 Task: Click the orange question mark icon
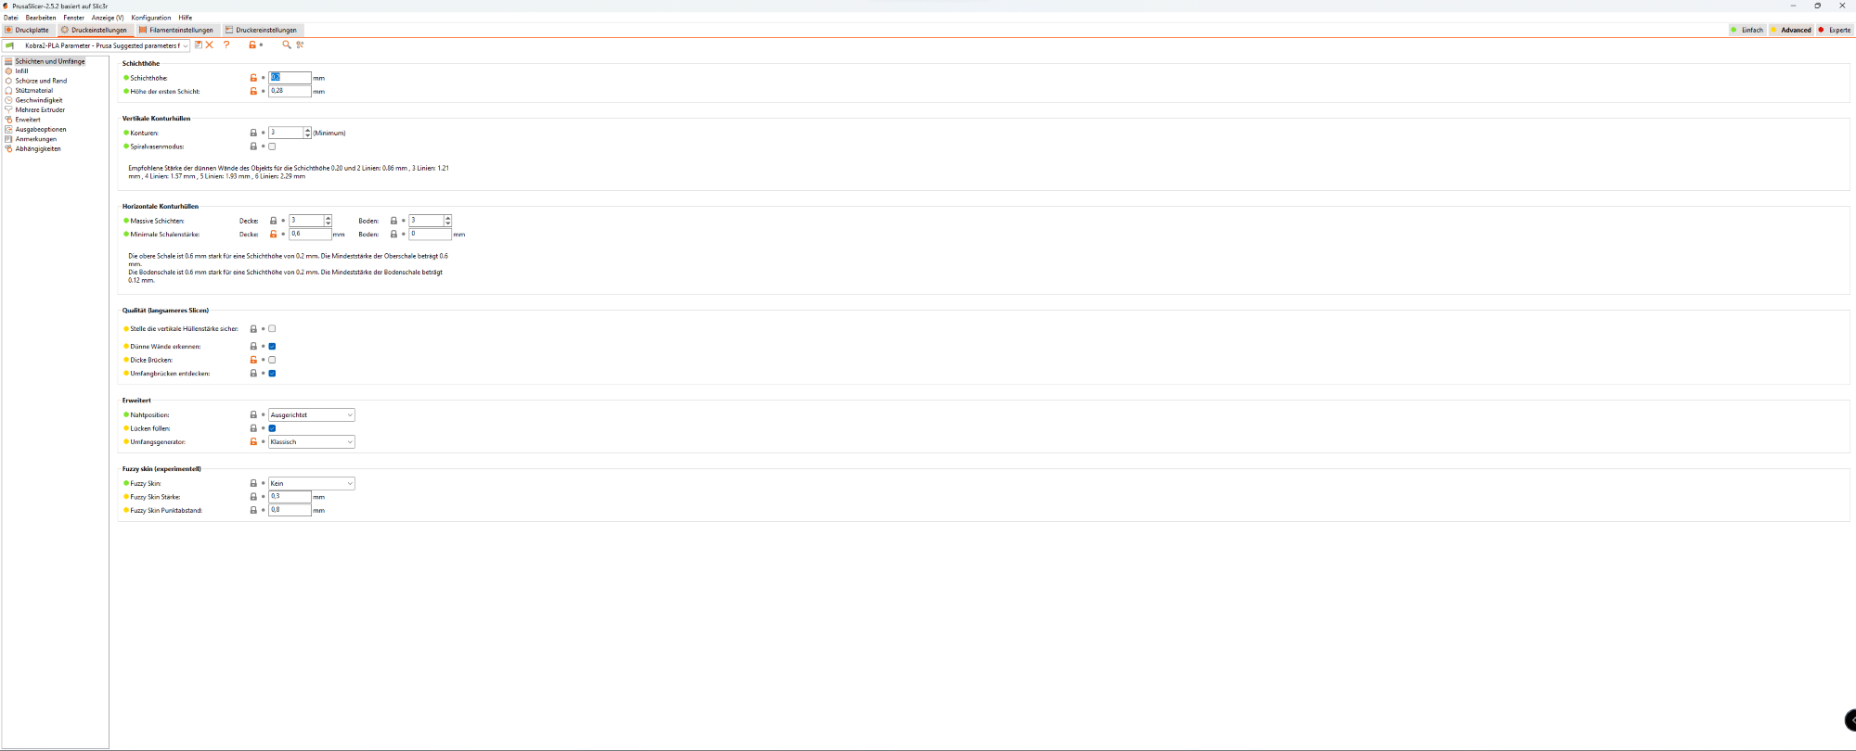pos(226,45)
